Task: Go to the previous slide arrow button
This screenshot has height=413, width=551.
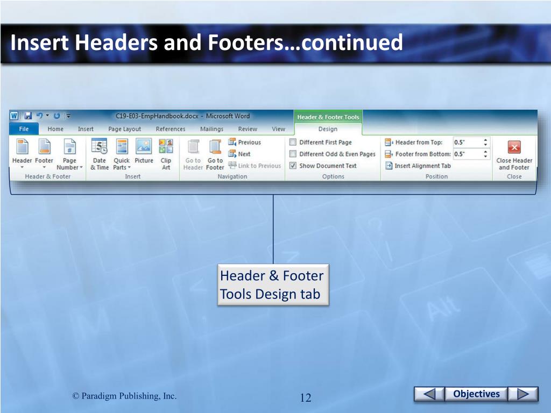Action: tap(429, 394)
